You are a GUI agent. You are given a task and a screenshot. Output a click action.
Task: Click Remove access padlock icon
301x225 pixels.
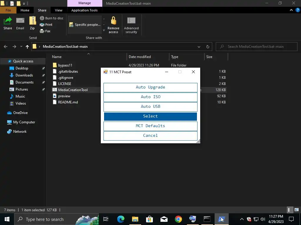113,25
